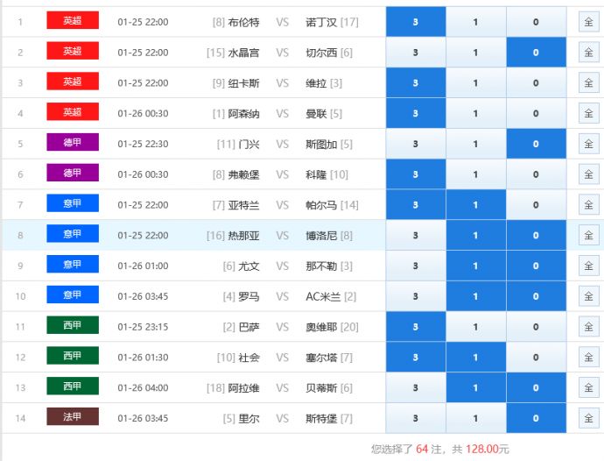Screen dimensions: 604x461
Task: Toggle the 3 option for 巴萨 vs 奥维耶
Action: [x=415, y=327]
